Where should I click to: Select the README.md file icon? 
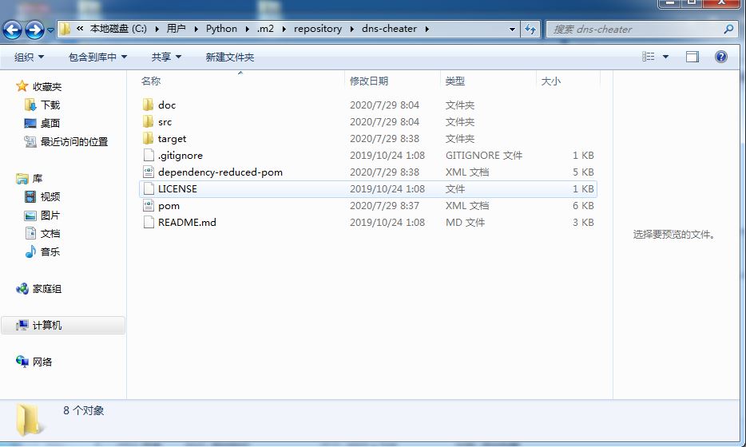coord(149,223)
